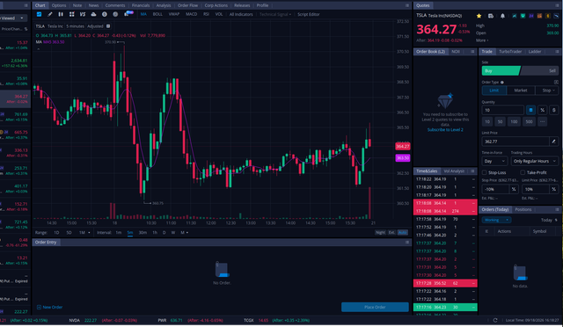This screenshot has height=327, width=563.
Task: Open the Order Flow tab
Action: tap(187, 5)
